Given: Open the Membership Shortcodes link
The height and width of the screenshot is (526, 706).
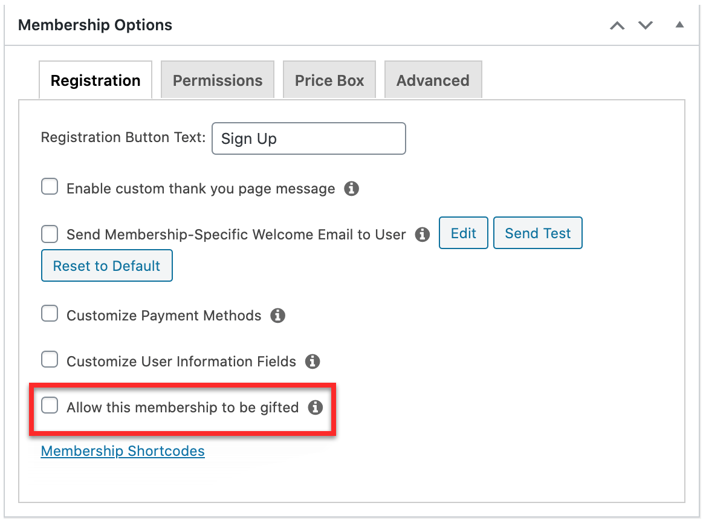Looking at the screenshot, I should coord(123,451).
